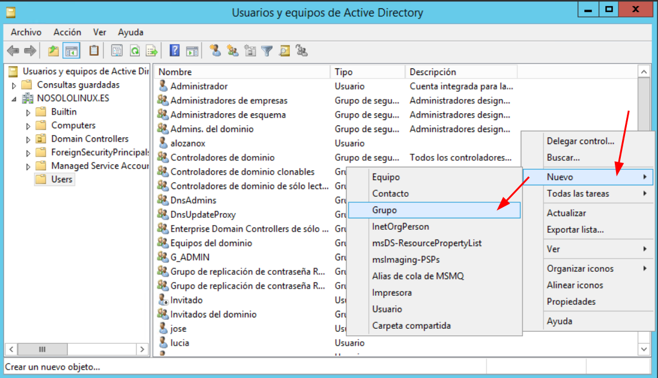658x378 pixels.
Task: Click the filter funnel icon
Action: 267,51
